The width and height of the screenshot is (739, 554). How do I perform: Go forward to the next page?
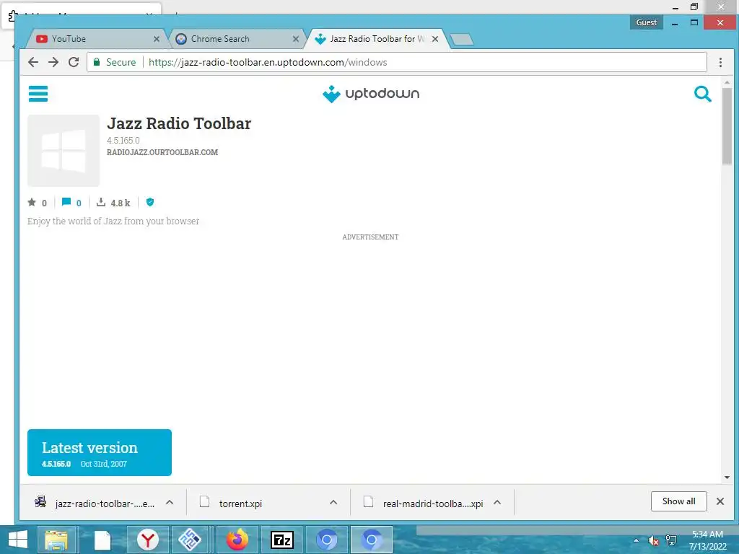tap(53, 62)
